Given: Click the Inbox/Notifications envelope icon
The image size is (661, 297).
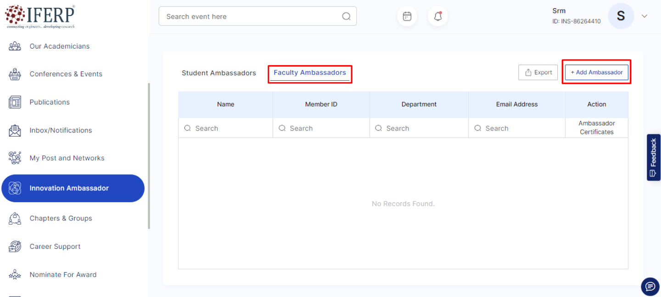Looking at the screenshot, I should tap(15, 130).
